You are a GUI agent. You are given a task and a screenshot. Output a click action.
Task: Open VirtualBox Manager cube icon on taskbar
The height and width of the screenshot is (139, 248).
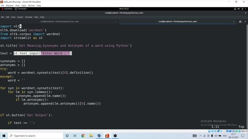(x=99, y=136)
